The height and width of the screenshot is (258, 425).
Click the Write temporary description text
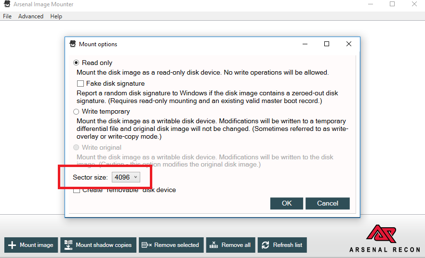(x=212, y=129)
